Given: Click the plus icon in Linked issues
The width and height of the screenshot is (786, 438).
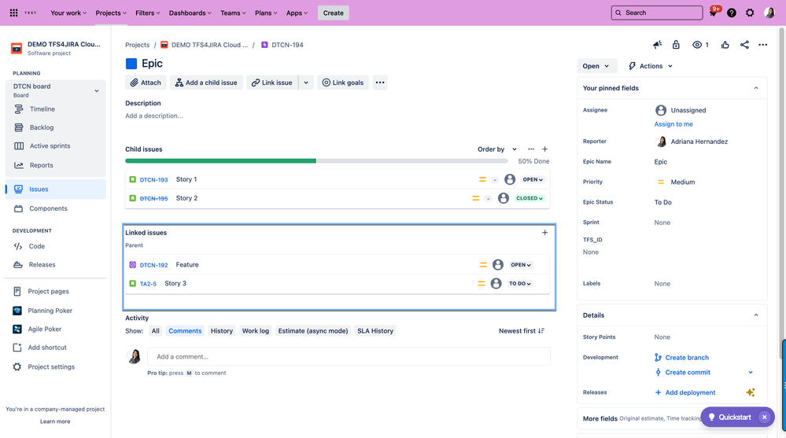Looking at the screenshot, I should pos(545,233).
